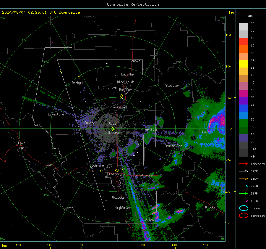Click the Sundre label

90,123
